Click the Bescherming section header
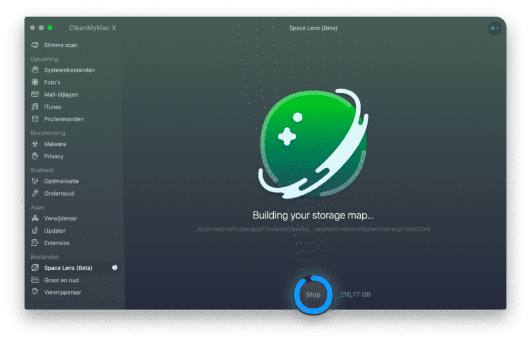Screen dimensions: 531x342 [x=48, y=133]
